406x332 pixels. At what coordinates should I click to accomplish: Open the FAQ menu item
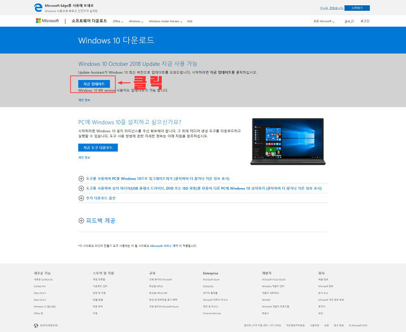coord(190,21)
